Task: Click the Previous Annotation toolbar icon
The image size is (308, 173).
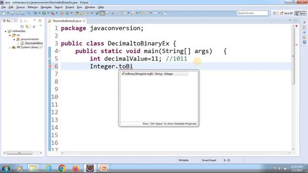Action: 132,13
